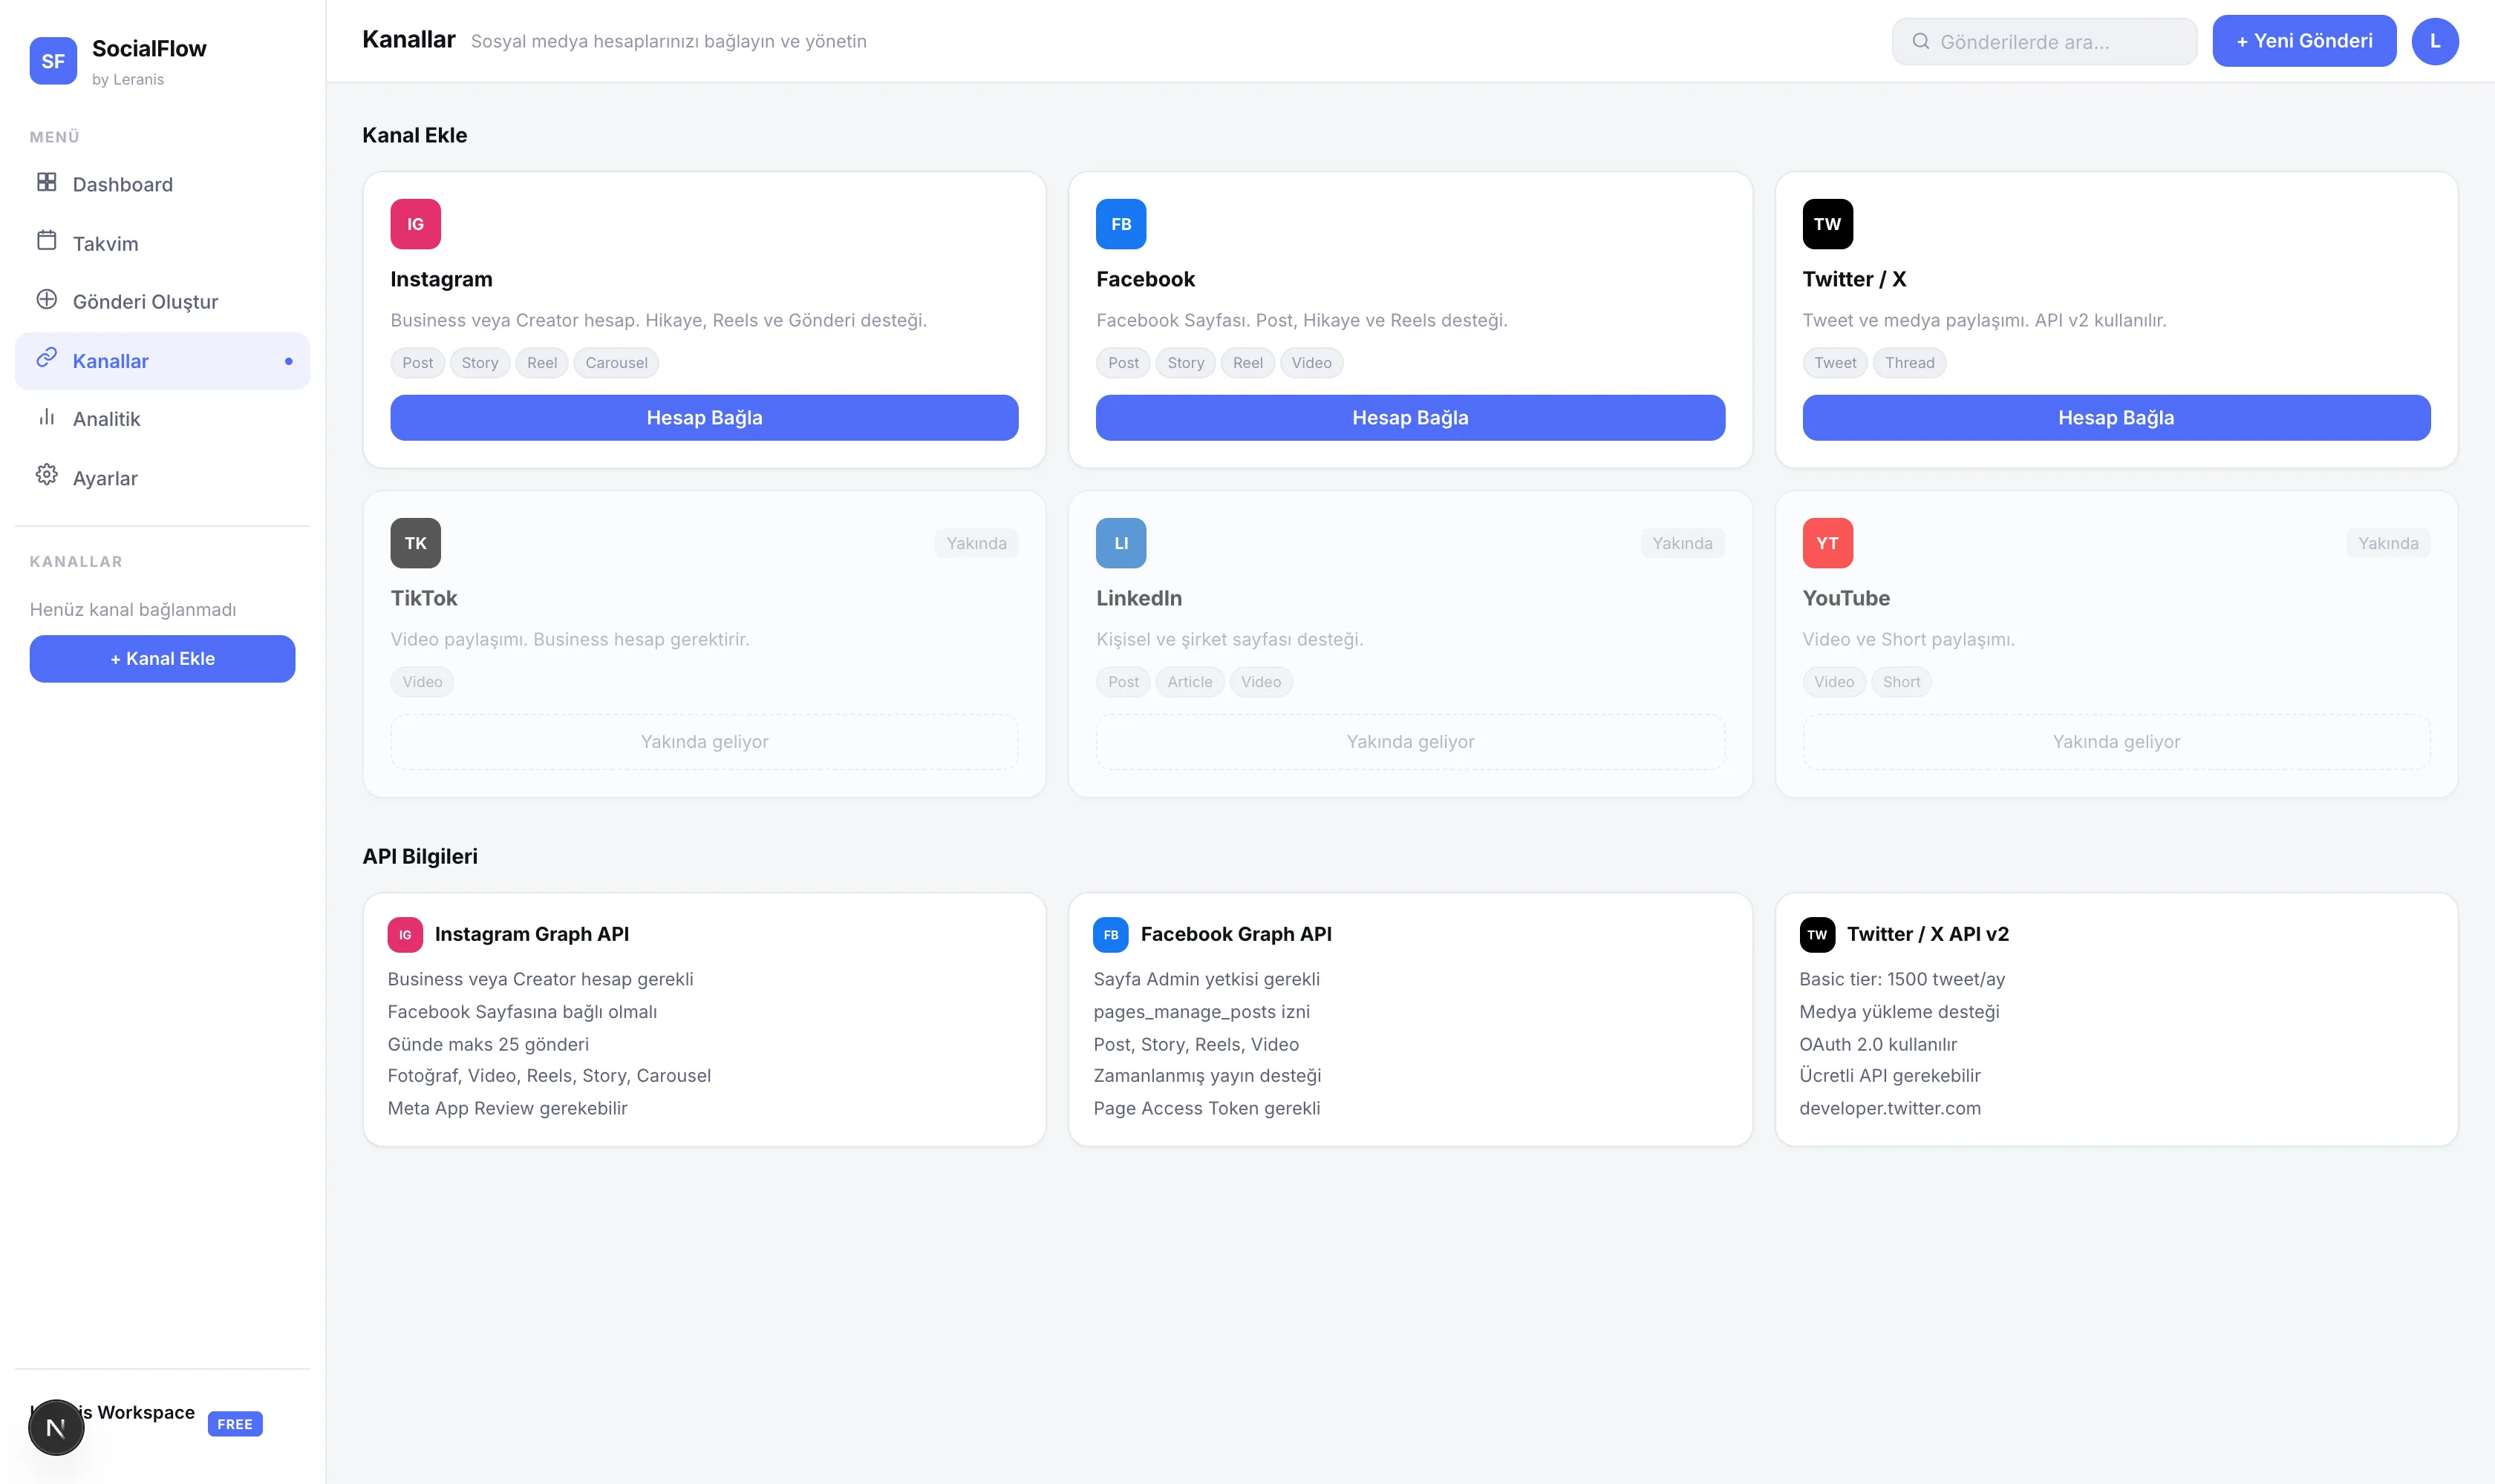Click the "OAuth 2.0 kullanılır" line
Viewport: 2495px width, 1484px height.
point(1879,1044)
